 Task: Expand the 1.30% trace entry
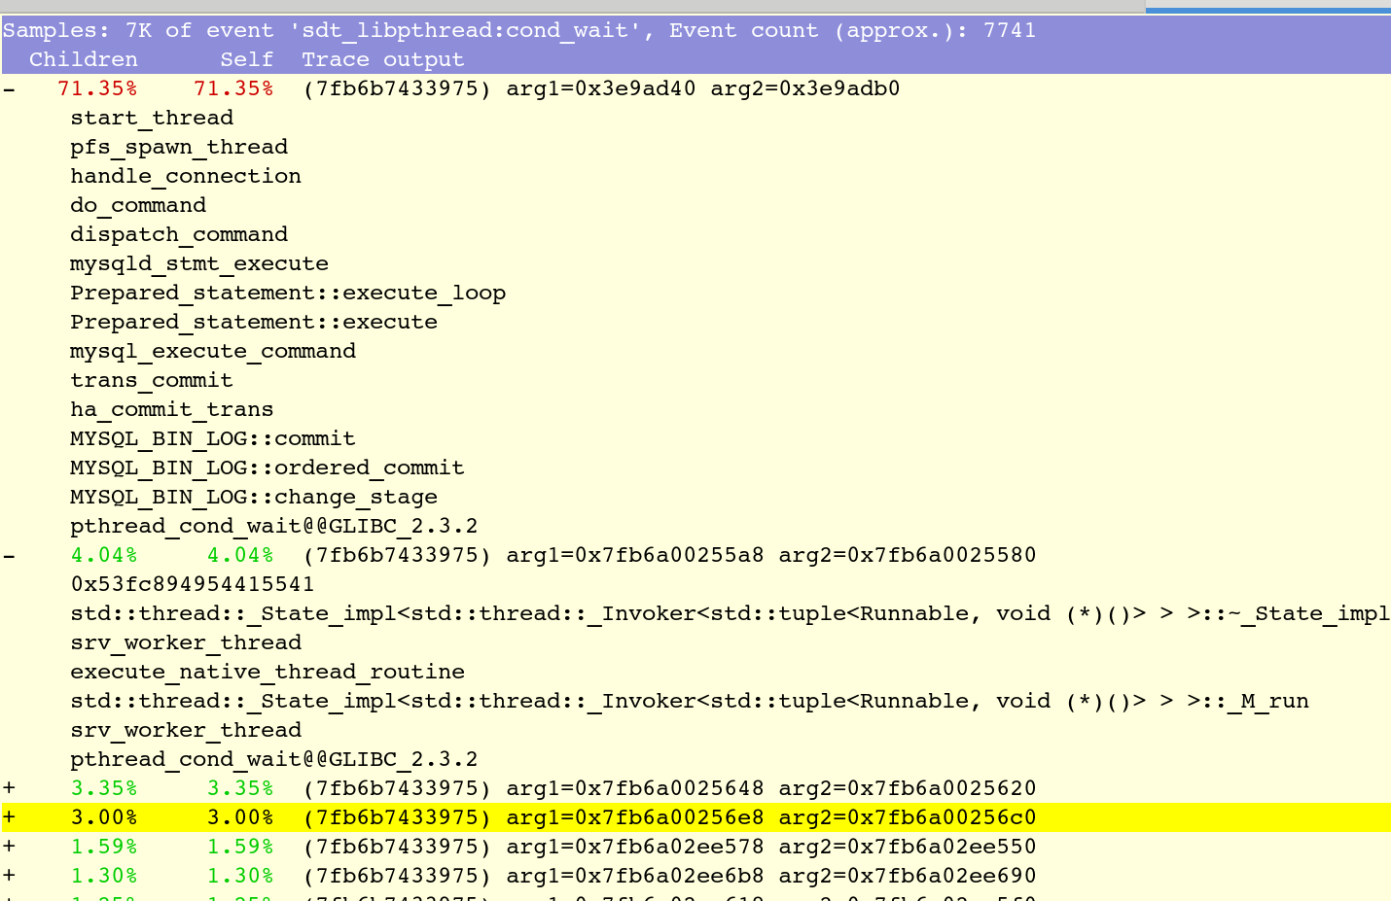click(9, 876)
